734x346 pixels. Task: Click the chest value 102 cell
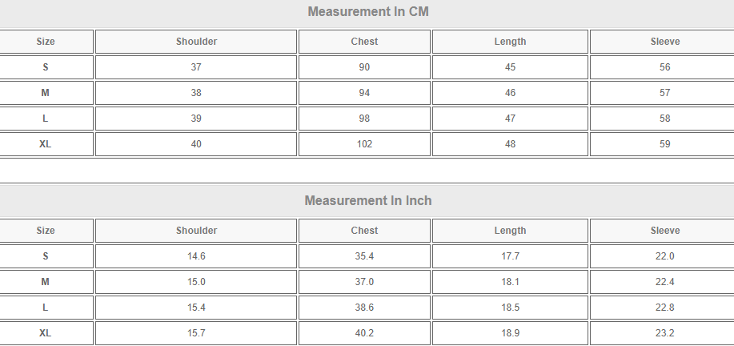364,144
